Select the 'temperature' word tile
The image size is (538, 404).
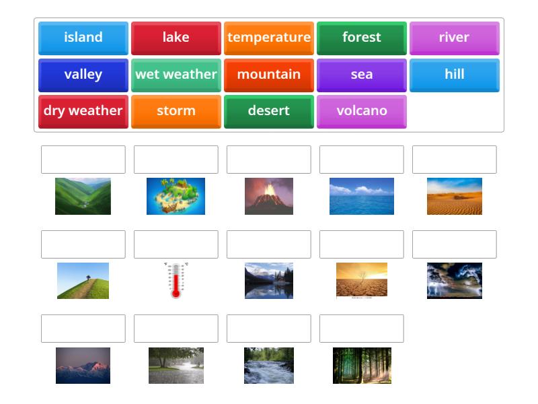click(269, 38)
